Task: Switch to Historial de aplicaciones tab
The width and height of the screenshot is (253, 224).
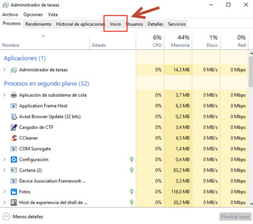Action: tap(80, 24)
